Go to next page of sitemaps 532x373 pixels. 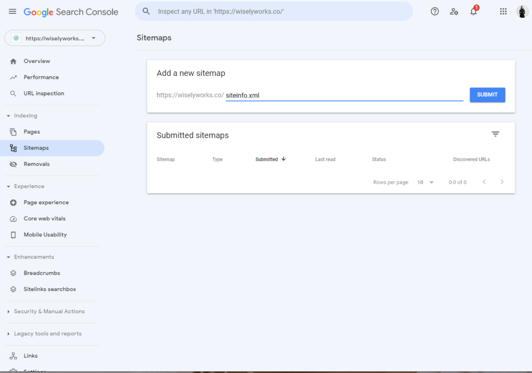(502, 182)
